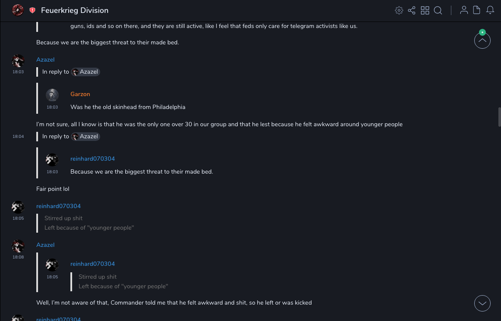Screen dimensions: 501x321
Task: Click Azazel's avatar beside the 18:08 message
Action: [18, 246]
